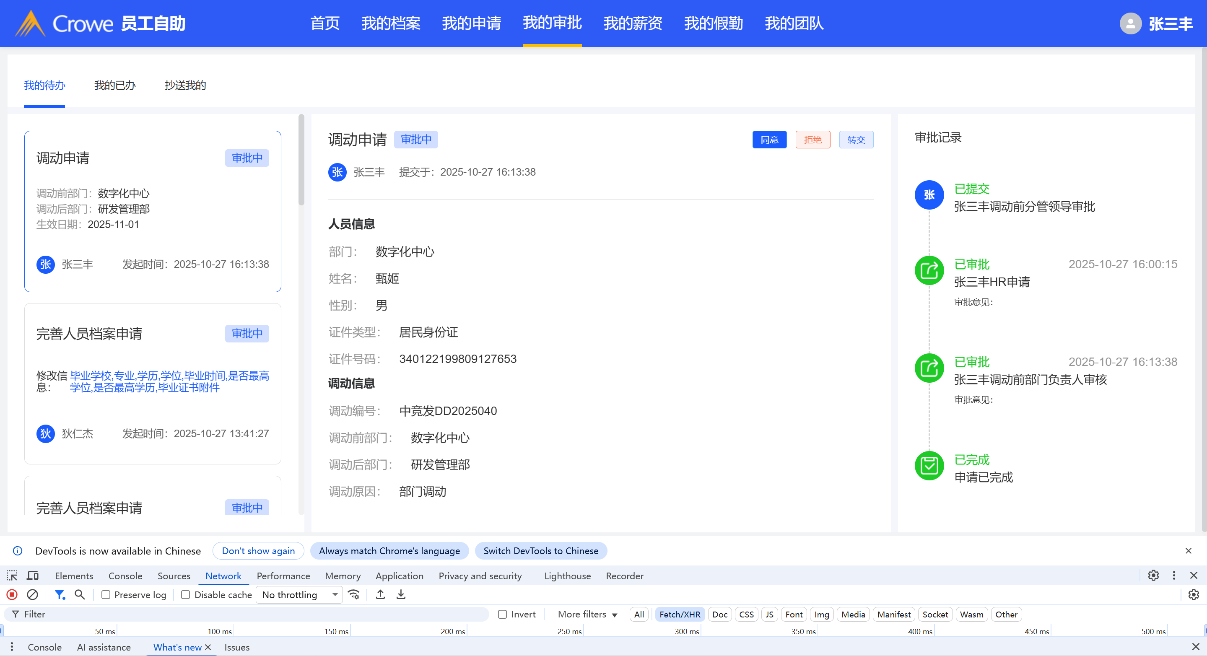Switch to the 我的已办 tab
This screenshot has width=1207, height=656.
click(x=114, y=85)
